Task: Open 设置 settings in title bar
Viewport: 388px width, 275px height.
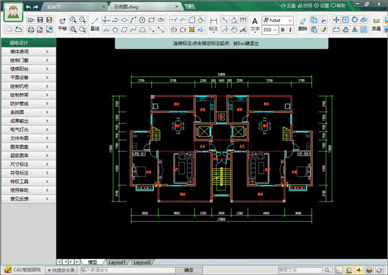Action: pyautogui.click(x=356, y=5)
